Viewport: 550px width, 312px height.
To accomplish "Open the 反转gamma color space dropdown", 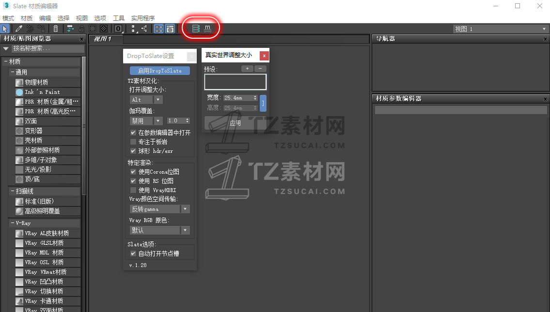I will [159, 209].
